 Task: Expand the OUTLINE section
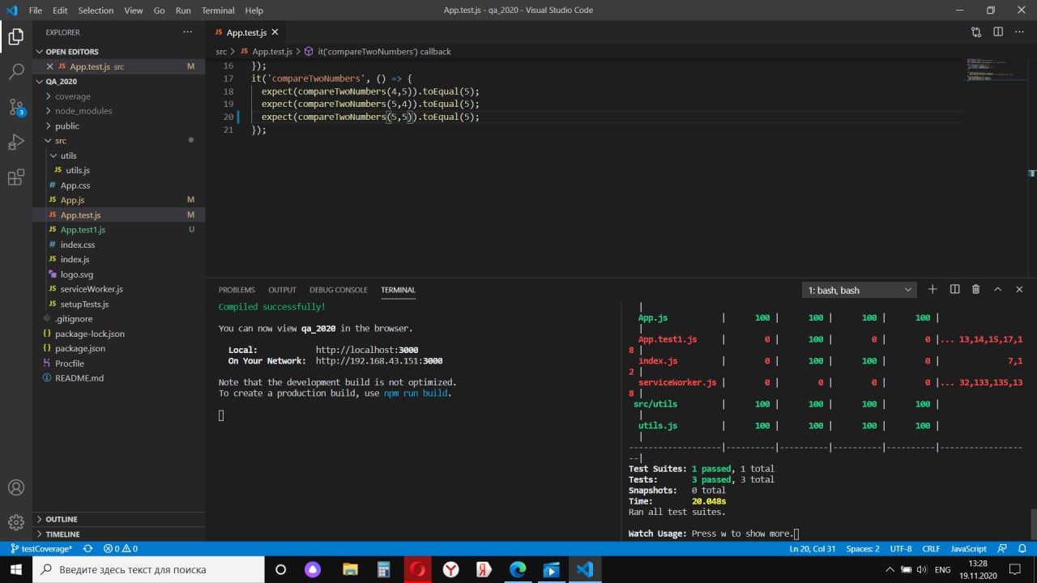(x=119, y=519)
